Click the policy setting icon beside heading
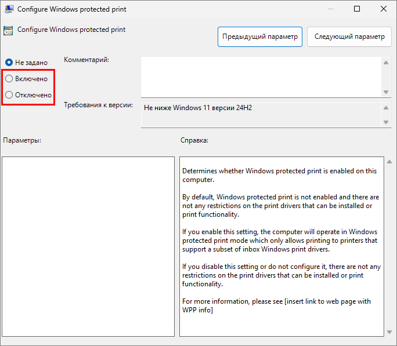397x346 pixels. coord(8,31)
